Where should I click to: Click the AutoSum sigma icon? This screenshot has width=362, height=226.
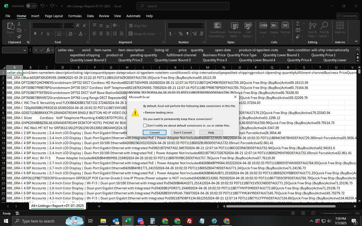tap(298, 24)
